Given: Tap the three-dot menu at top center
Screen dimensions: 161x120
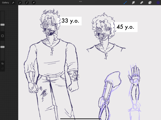Looking at the screenshot, I should coord(80,1).
